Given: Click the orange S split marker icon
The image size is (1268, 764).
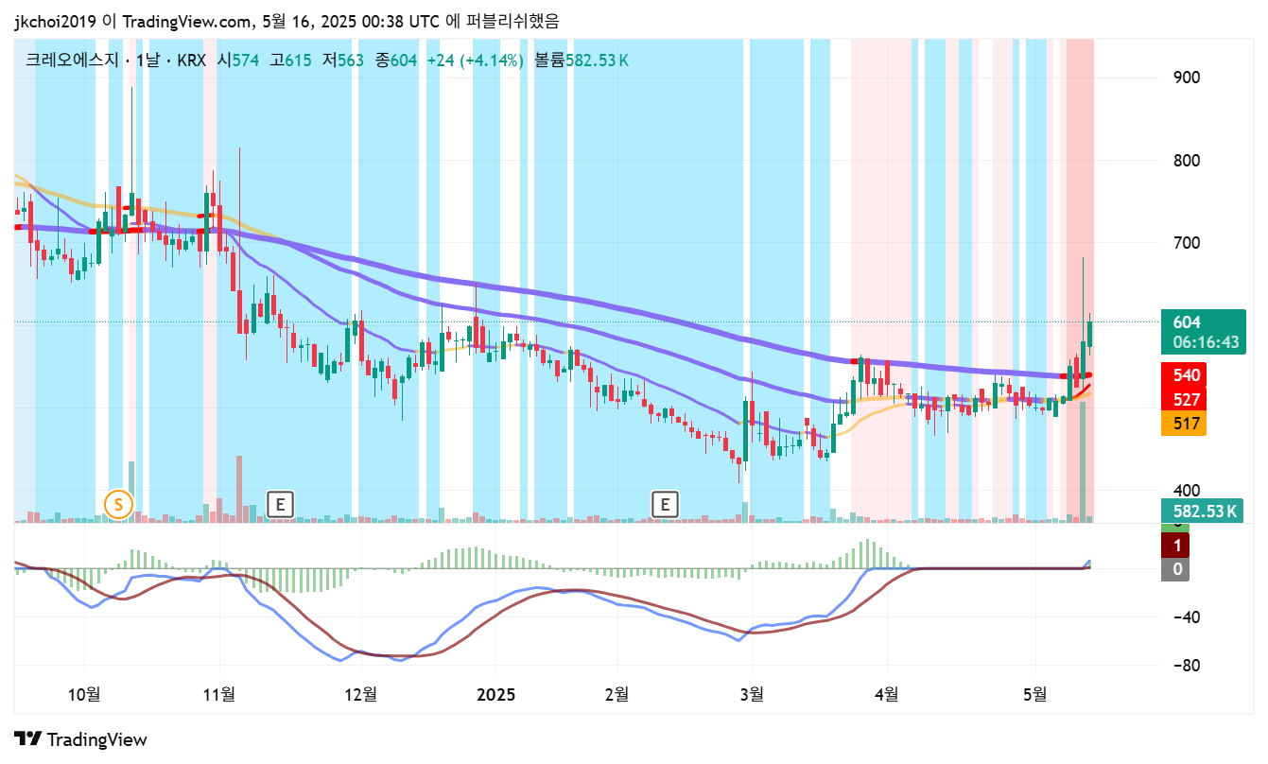Looking at the screenshot, I should (x=118, y=504).
